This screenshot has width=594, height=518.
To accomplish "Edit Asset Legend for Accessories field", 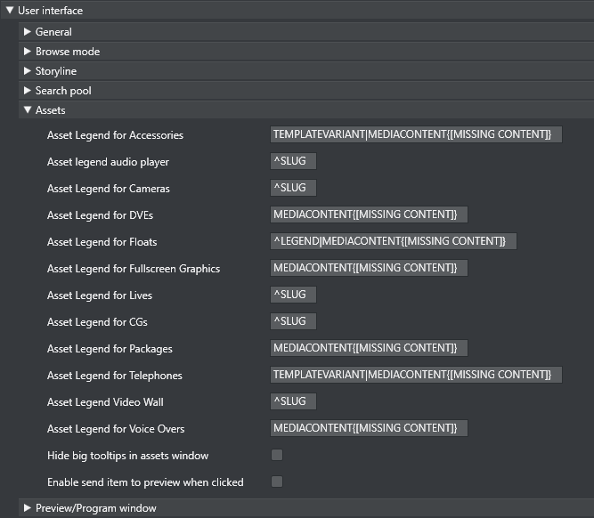I will tap(416, 134).
